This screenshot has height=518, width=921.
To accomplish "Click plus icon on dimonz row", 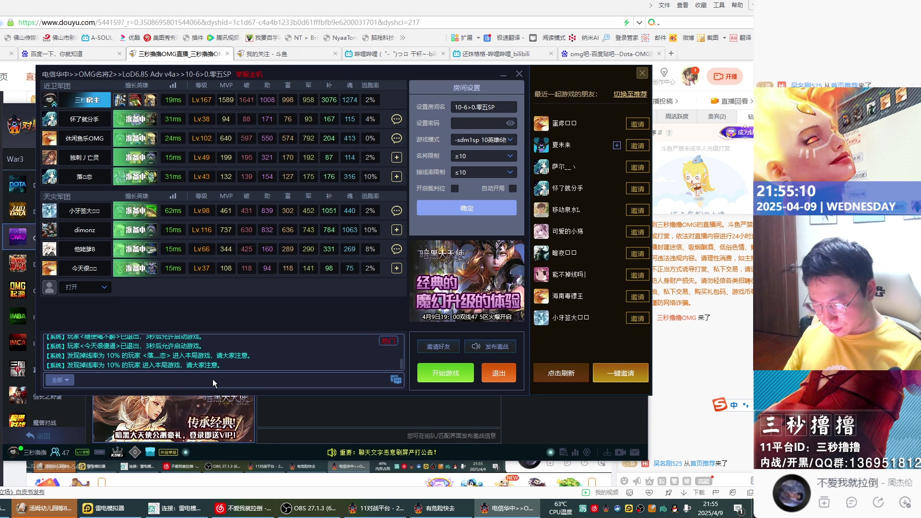I will [x=396, y=230].
